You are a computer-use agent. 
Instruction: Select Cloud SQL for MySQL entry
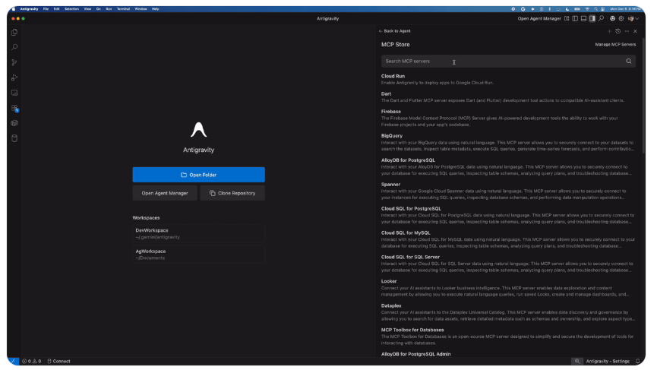click(508, 239)
